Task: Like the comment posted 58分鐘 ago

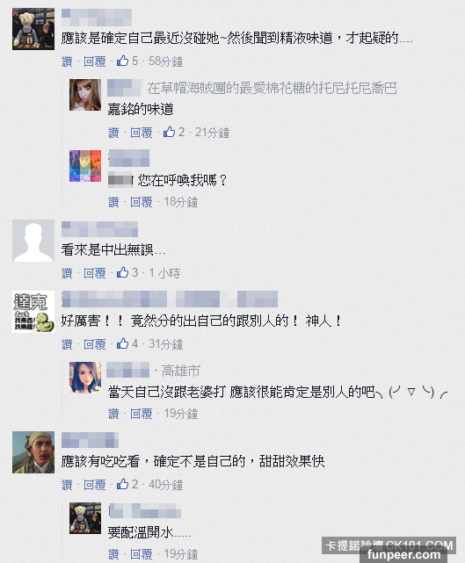Action: coord(67,61)
